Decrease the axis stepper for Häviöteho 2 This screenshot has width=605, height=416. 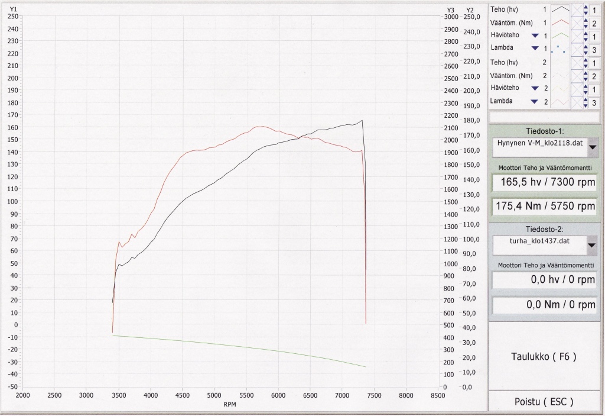tap(586, 92)
